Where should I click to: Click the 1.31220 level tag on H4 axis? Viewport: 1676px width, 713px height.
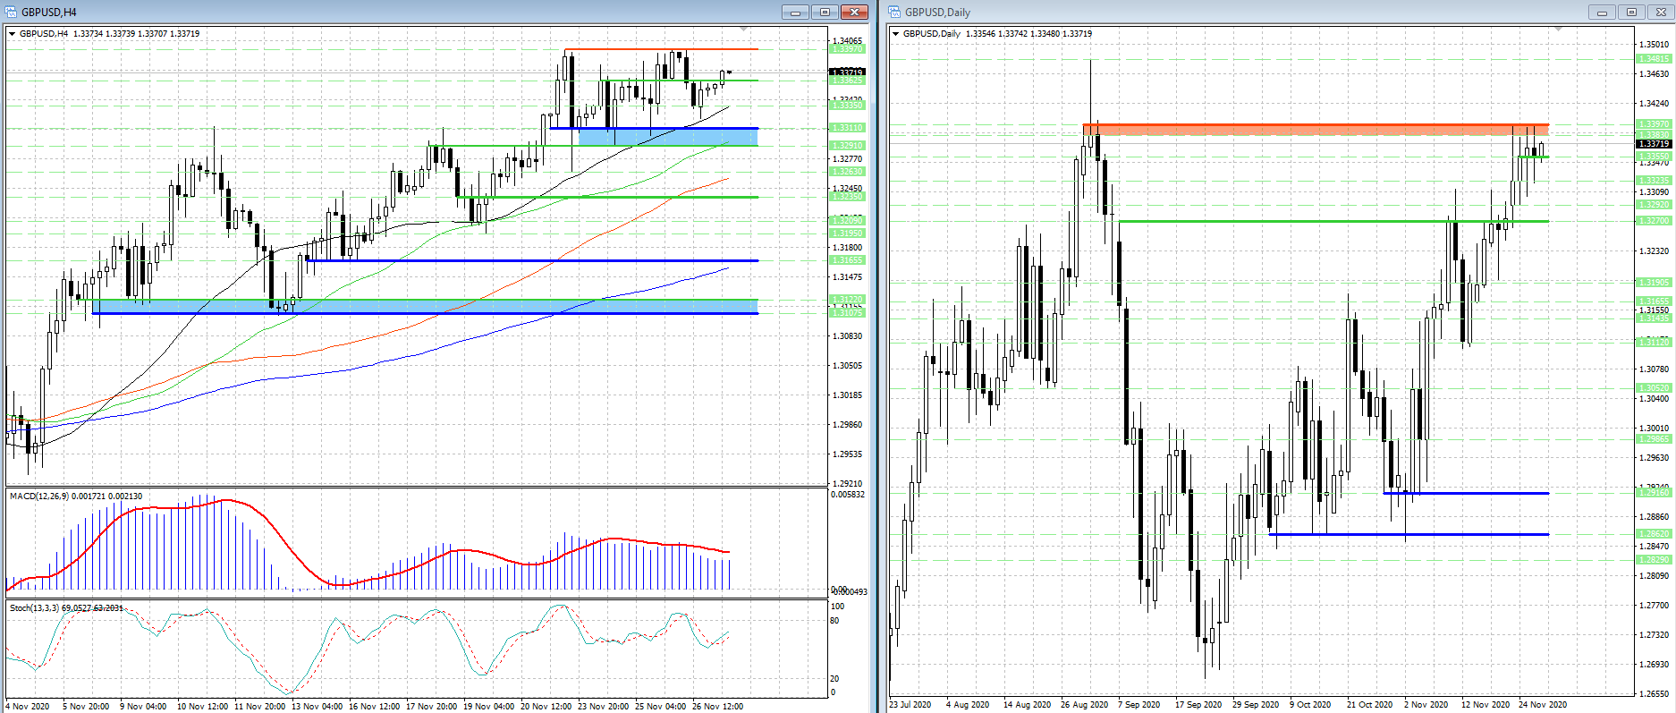pyautogui.click(x=847, y=300)
